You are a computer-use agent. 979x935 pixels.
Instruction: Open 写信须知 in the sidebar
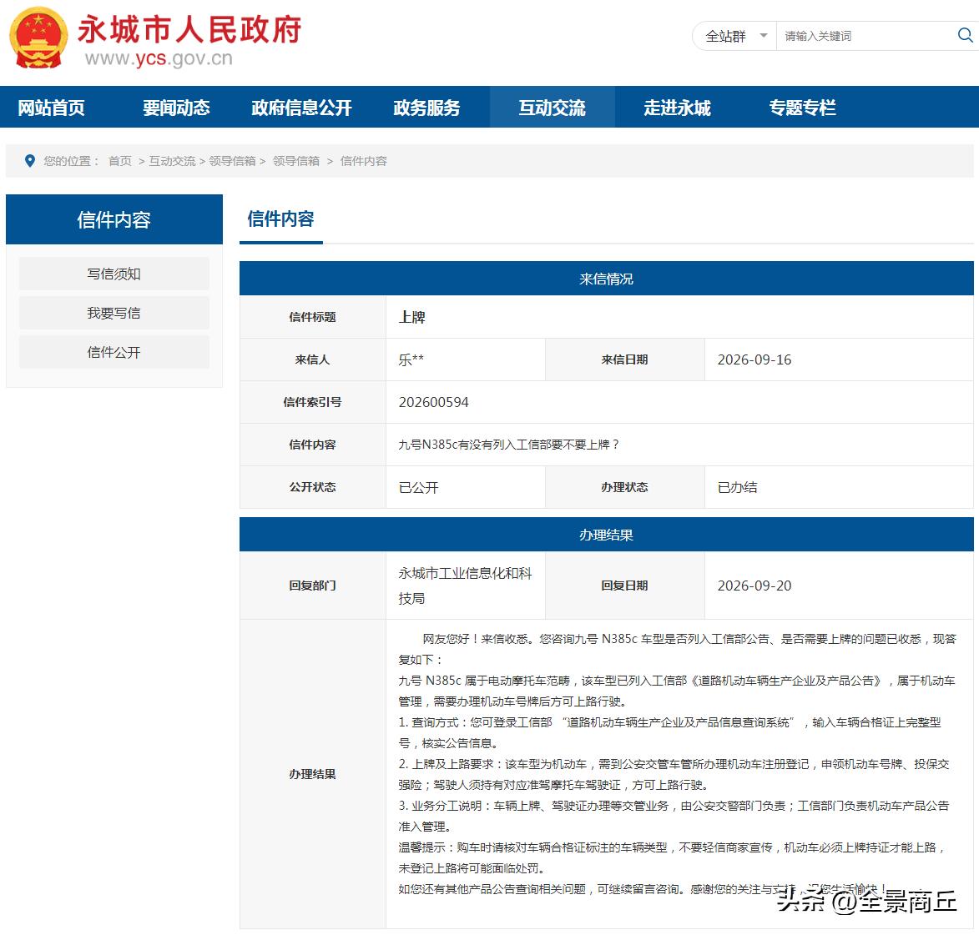click(114, 274)
